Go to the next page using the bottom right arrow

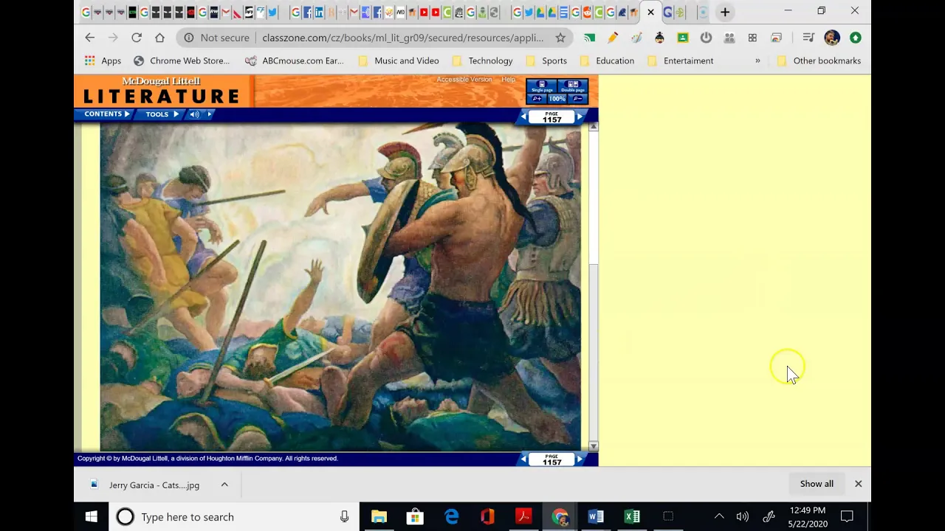point(580,459)
